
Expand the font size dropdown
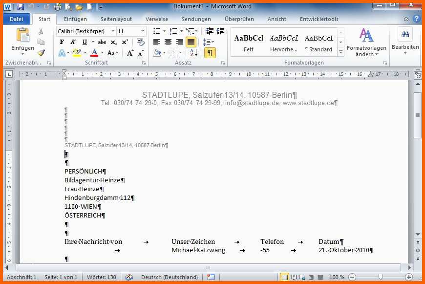[142, 31]
